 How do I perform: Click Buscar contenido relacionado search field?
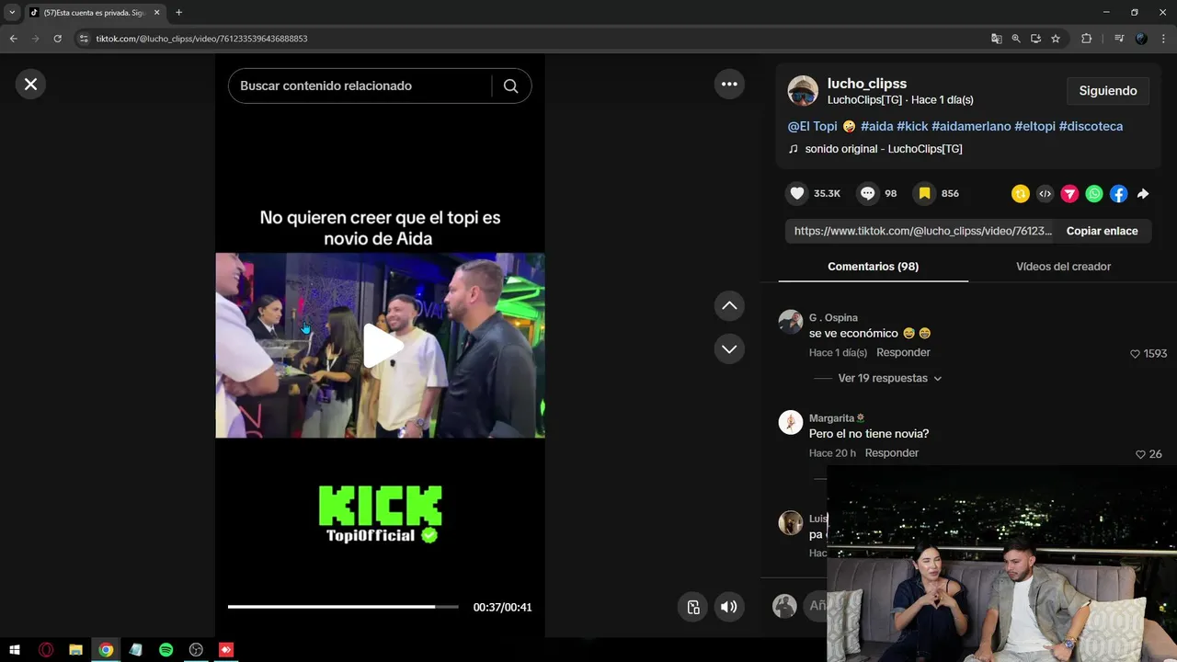(359, 86)
